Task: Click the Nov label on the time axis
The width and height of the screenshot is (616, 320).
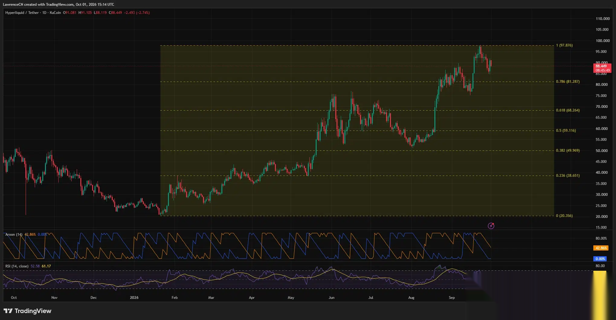Action: [x=54, y=298]
